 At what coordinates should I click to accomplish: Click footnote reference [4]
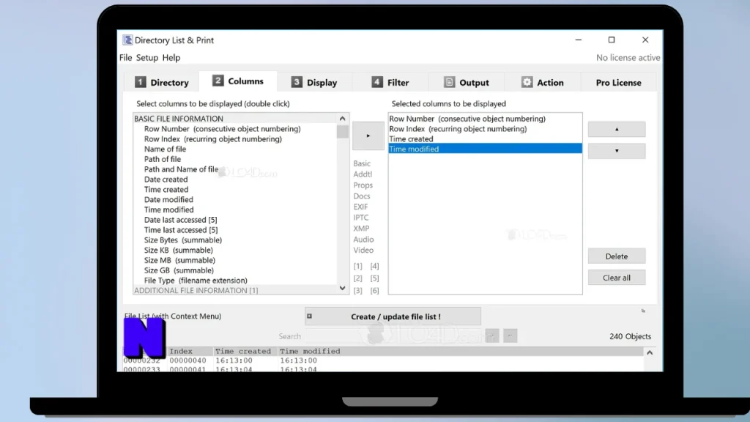pos(374,266)
